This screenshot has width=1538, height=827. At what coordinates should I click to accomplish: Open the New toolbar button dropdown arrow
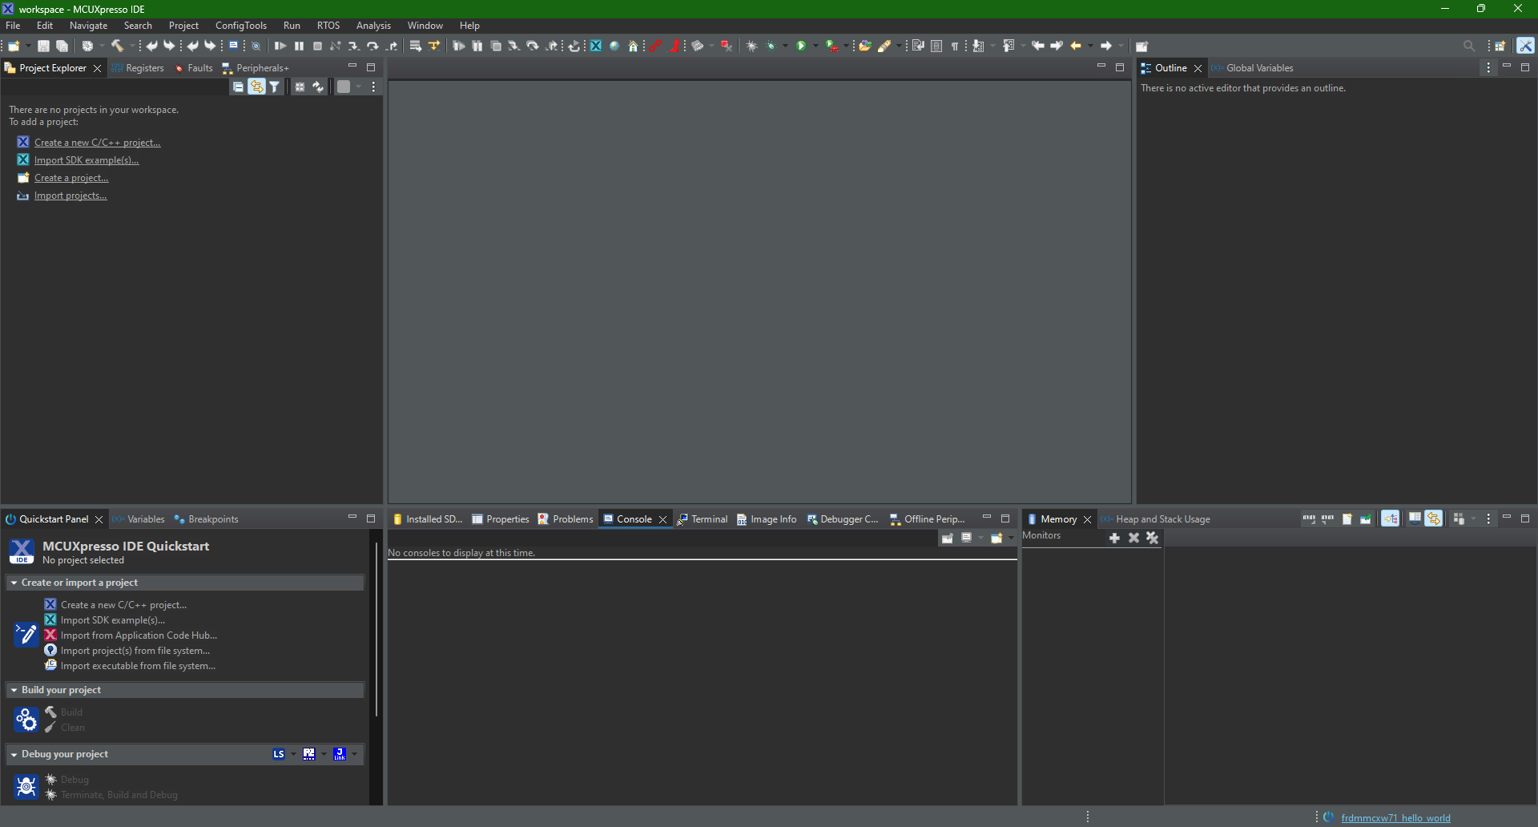[x=28, y=46]
